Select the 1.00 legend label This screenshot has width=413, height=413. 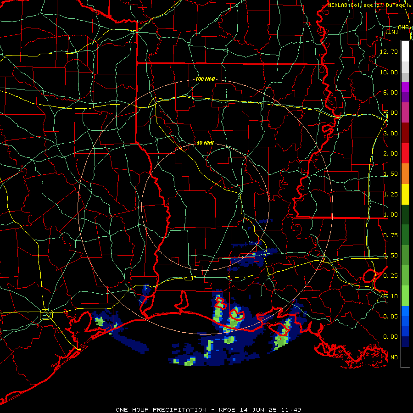(391, 215)
